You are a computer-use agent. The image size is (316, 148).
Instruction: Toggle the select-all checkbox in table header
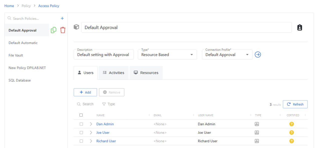click(x=81, y=115)
